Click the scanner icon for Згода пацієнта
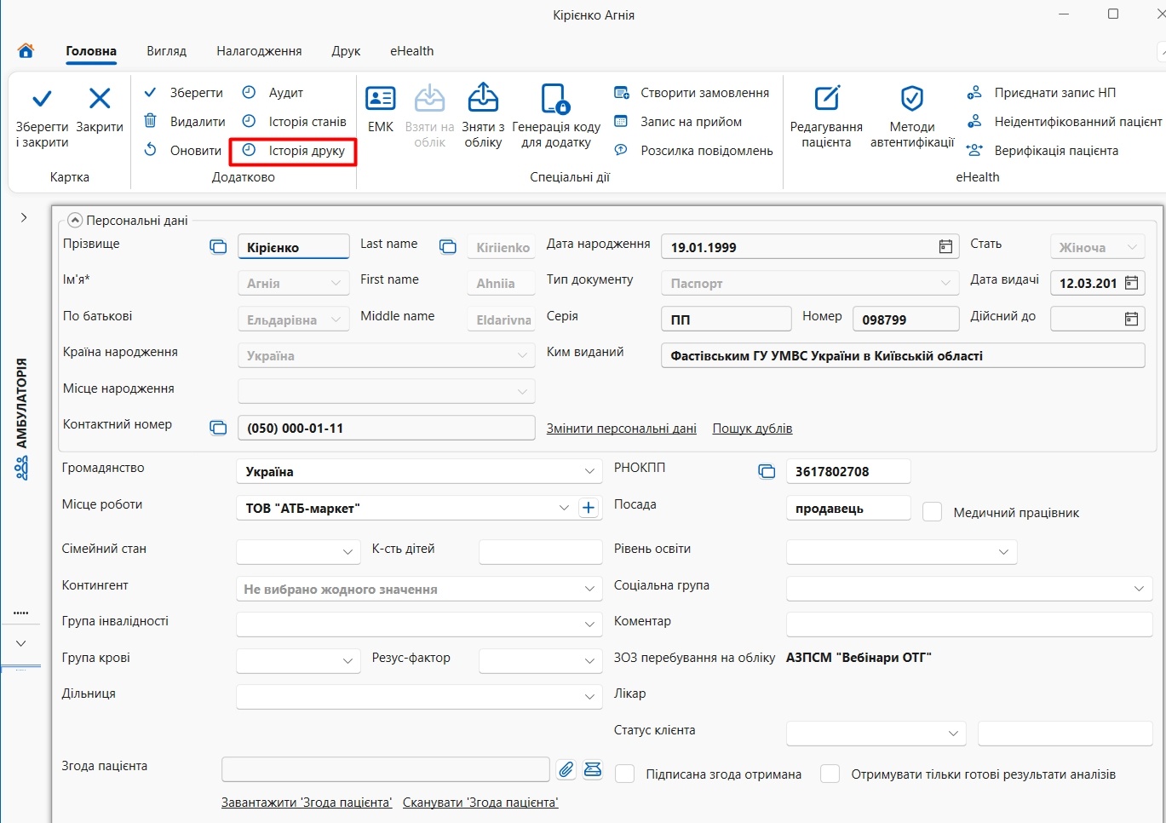The image size is (1166, 823). coord(593,769)
